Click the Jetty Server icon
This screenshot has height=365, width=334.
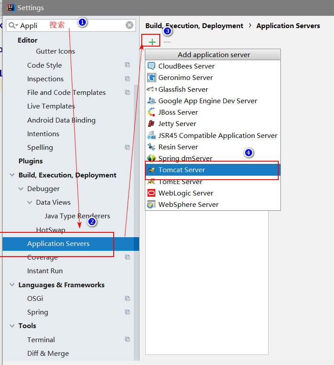coord(151,123)
